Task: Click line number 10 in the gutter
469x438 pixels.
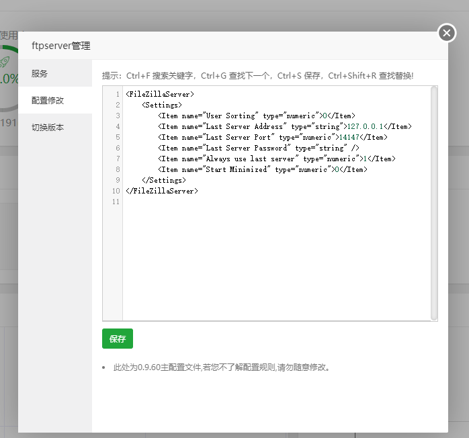Action: pyautogui.click(x=116, y=191)
